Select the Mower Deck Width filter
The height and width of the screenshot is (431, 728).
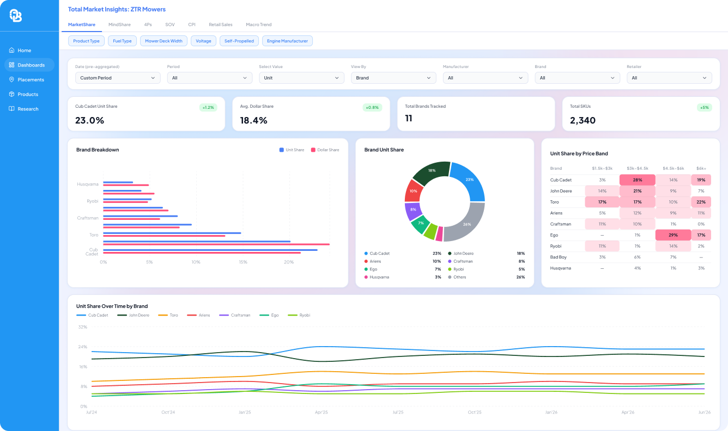[x=164, y=41]
